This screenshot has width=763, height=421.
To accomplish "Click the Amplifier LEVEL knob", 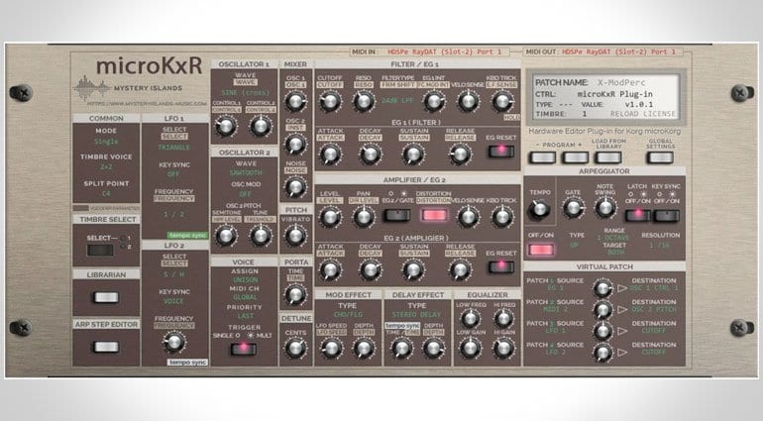I will [x=330, y=217].
